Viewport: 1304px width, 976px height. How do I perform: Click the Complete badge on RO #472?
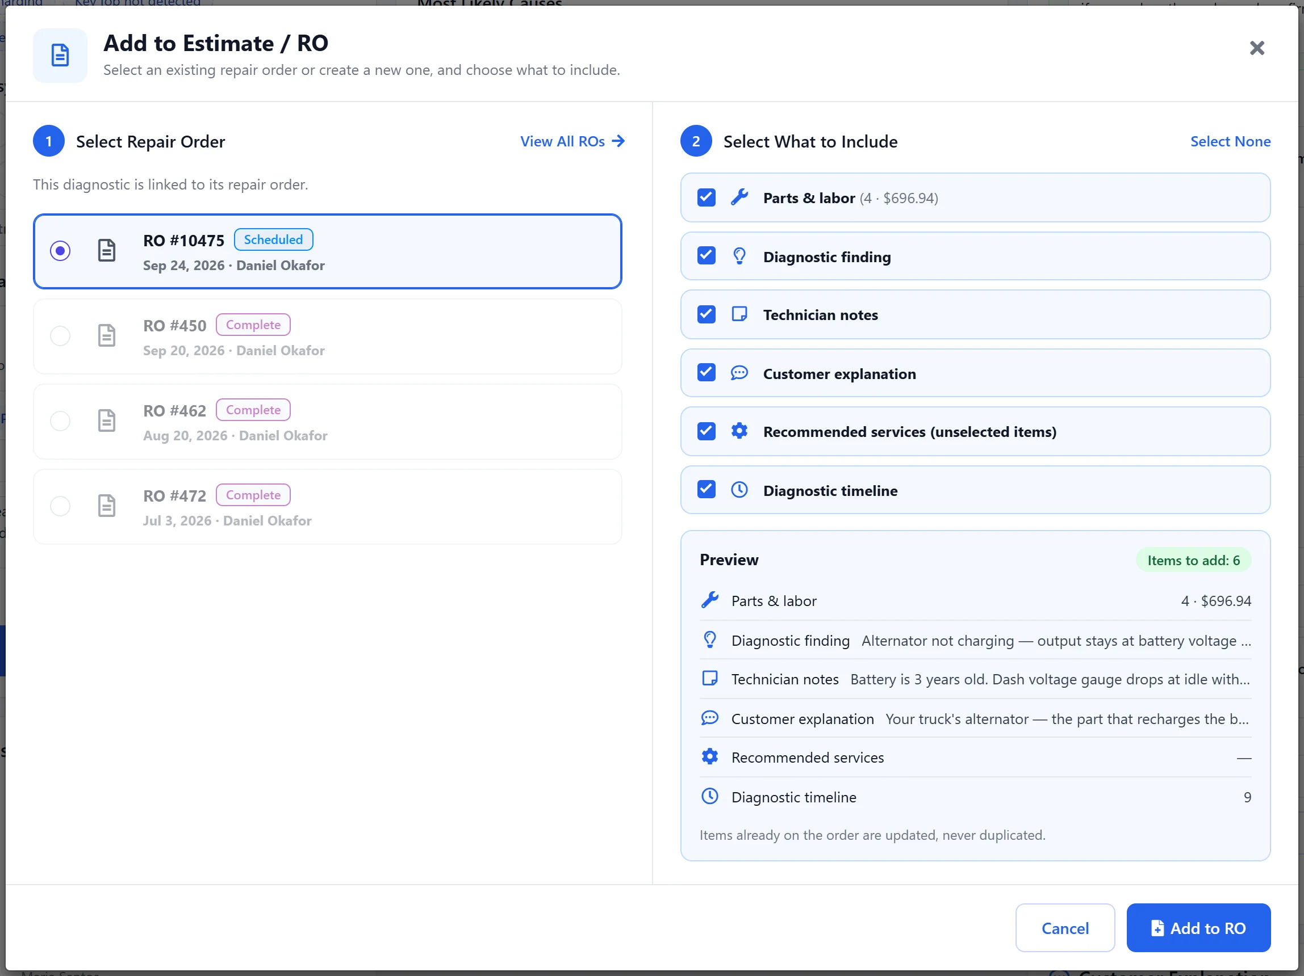[253, 495]
